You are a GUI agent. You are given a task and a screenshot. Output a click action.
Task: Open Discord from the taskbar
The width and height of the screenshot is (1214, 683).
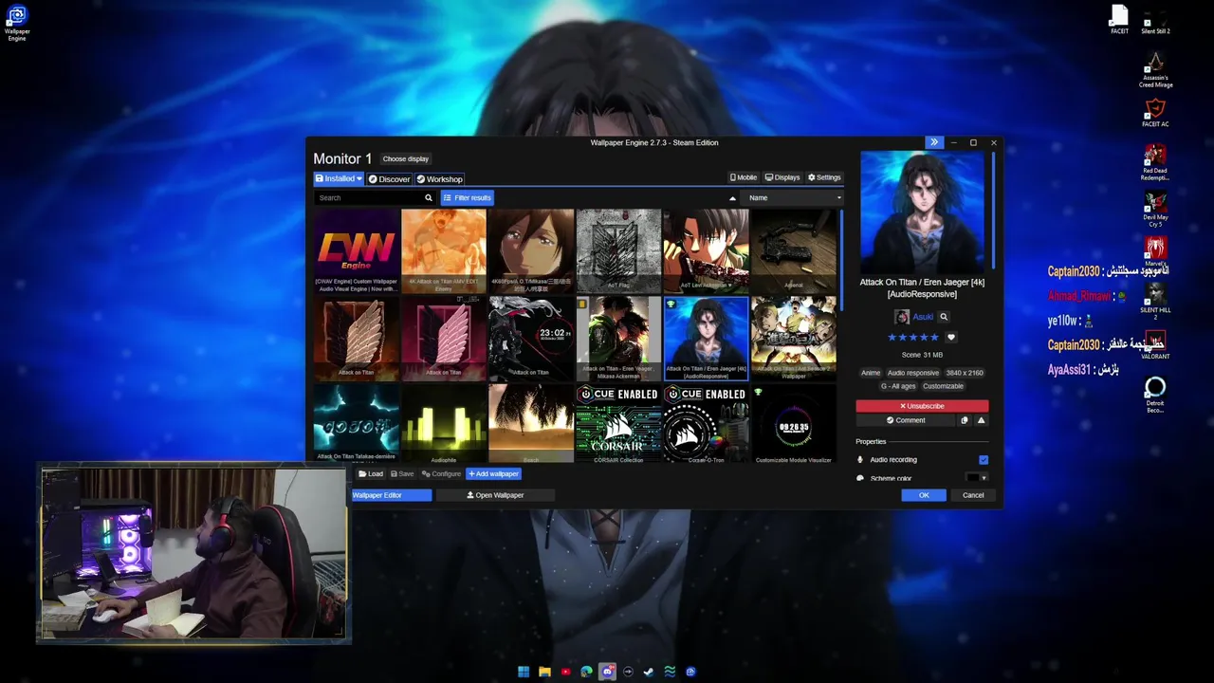607,672
